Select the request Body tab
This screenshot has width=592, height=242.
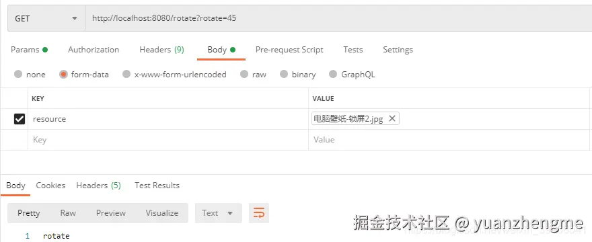(x=221, y=50)
